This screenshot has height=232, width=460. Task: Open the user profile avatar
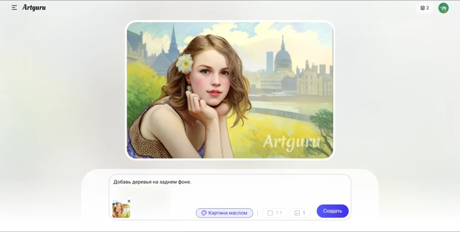pos(443,8)
